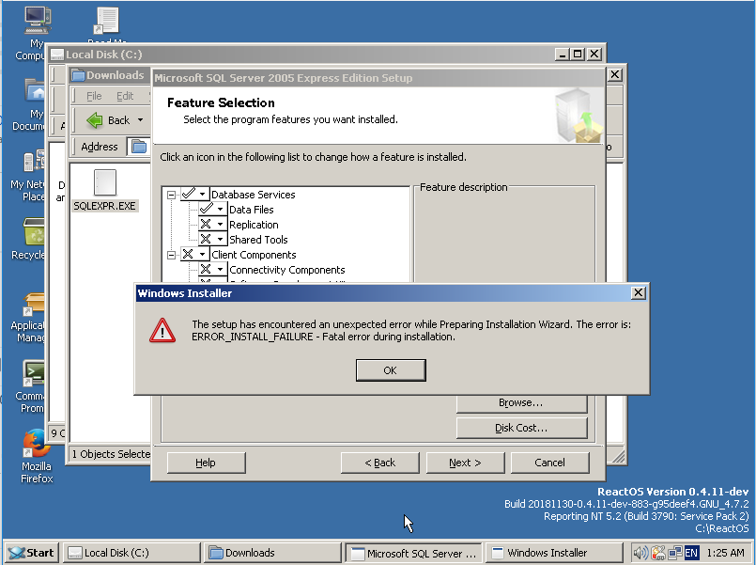Image resolution: width=756 pixels, height=565 pixels.
Task: Switch to Local Disk (C:) taskbar button
Action: pos(131,553)
